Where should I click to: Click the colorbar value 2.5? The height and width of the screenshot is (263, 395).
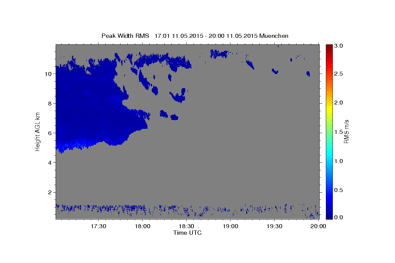(339, 74)
